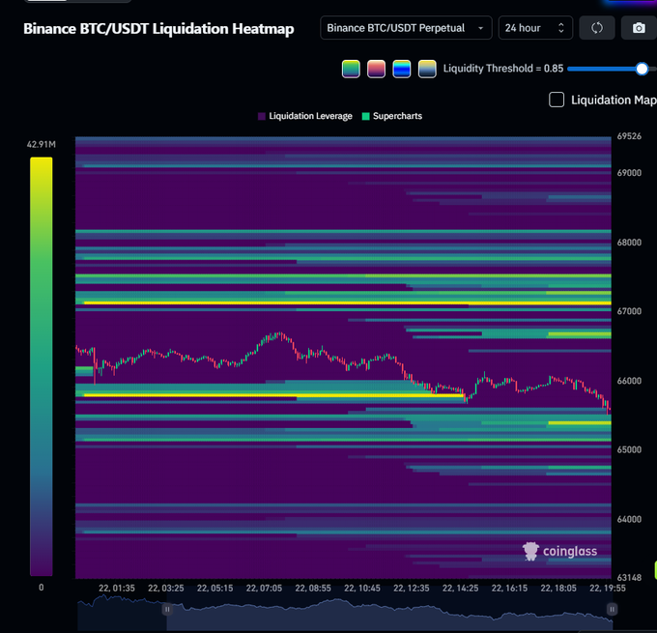Select the green-yellow color scheme swatch
This screenshot has width=657, height=633.
351,69
